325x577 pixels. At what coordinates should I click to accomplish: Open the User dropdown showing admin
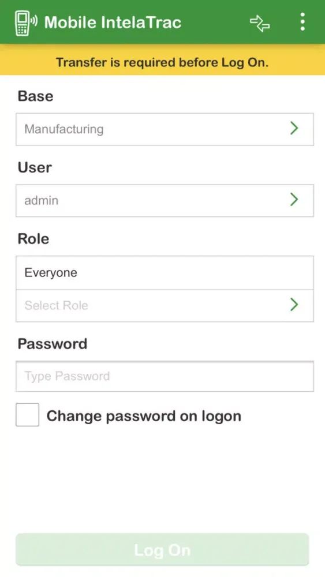pyautogui.click(x=165, y=201)
